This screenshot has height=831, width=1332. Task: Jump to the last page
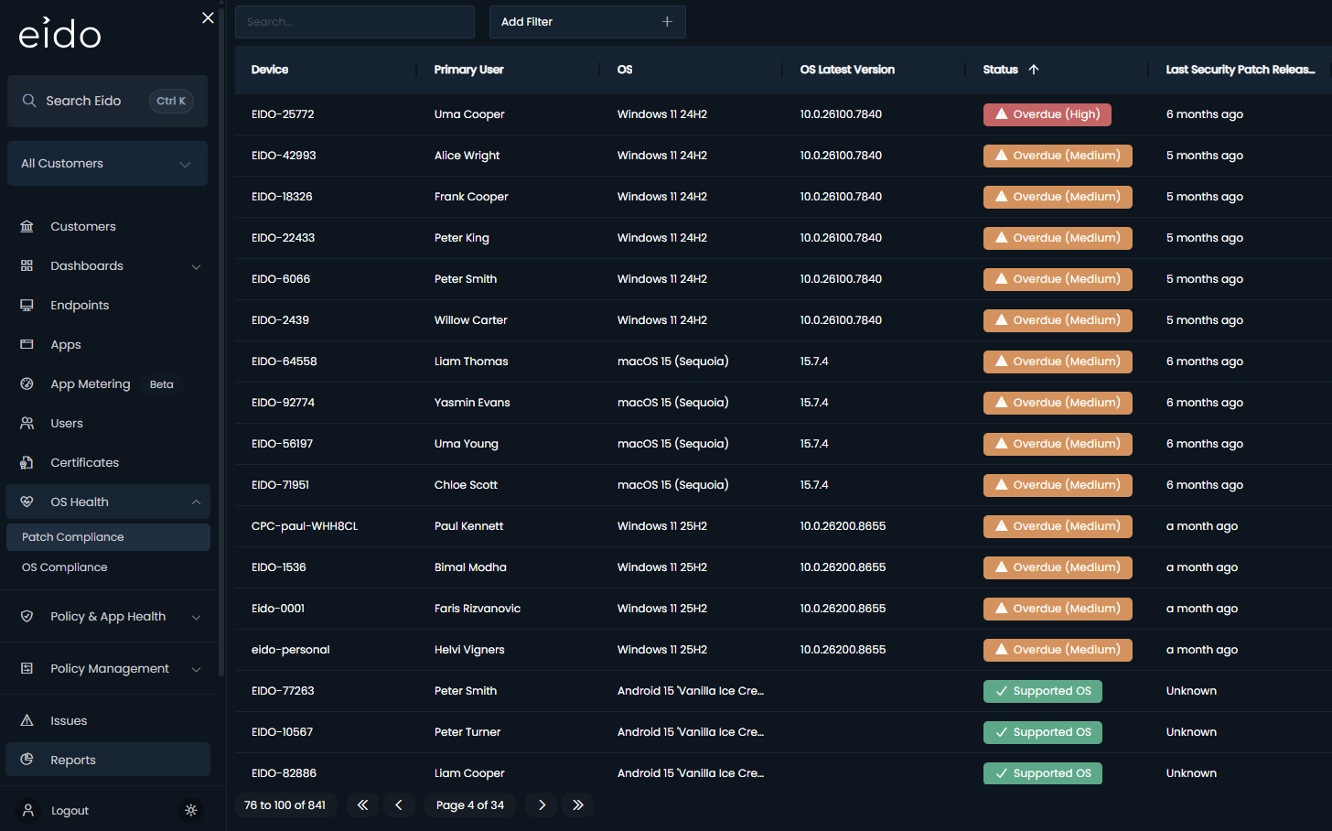pos(577,805)
